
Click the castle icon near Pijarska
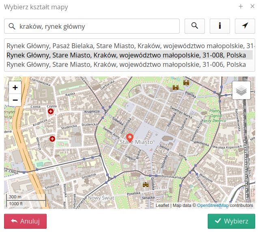(186, 83)
